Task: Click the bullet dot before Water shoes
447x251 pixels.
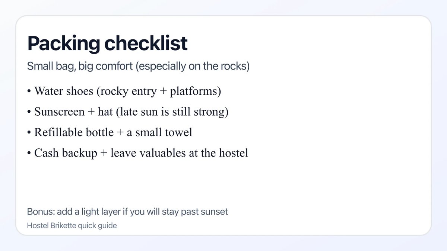Action: [x=29, y=92]
